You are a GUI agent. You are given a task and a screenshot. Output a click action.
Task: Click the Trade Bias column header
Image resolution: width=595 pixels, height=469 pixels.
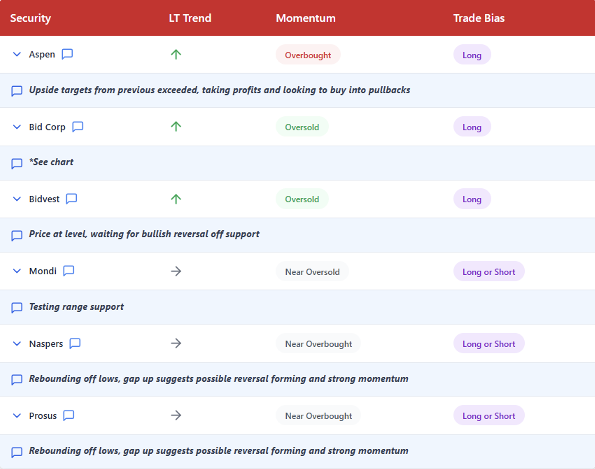pos(479,18)
